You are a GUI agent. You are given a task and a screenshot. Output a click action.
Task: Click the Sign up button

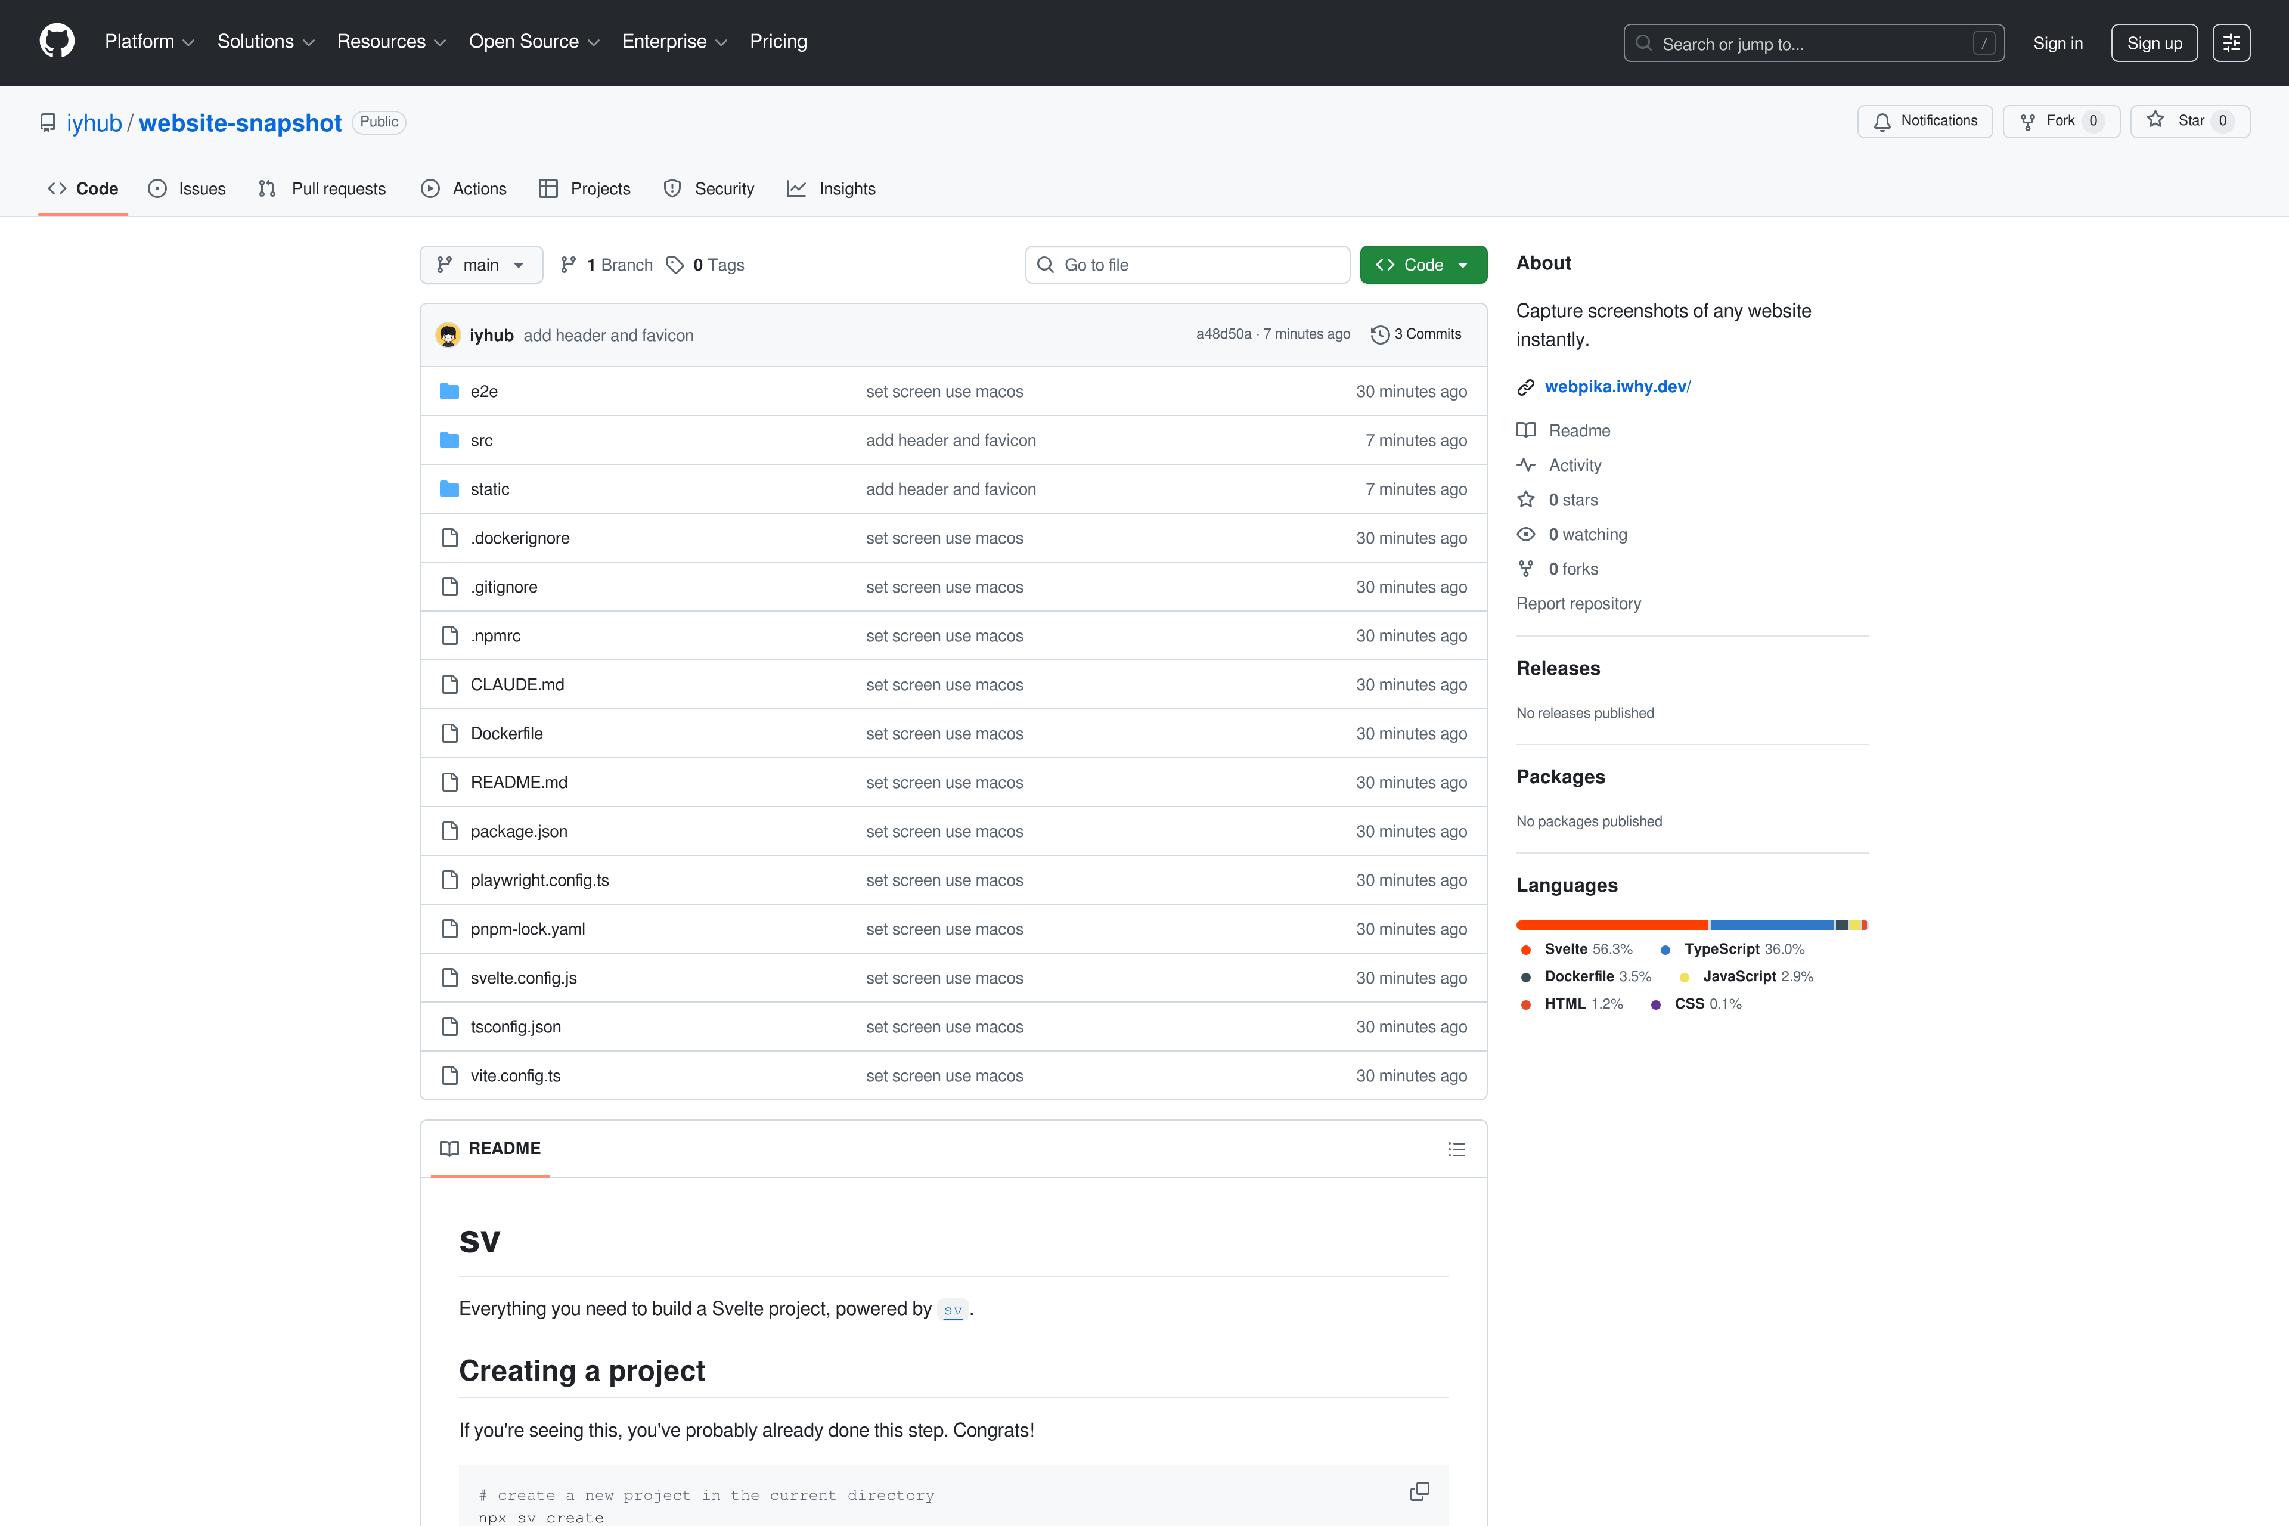pyautogui.click(x=2154, y=43)
